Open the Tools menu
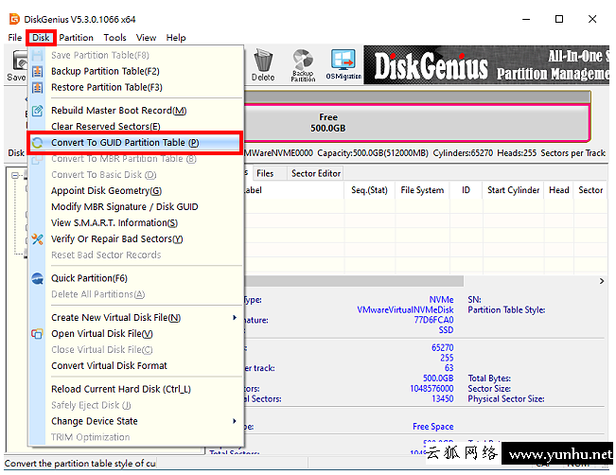616x475 pixels. coord(114,38)
